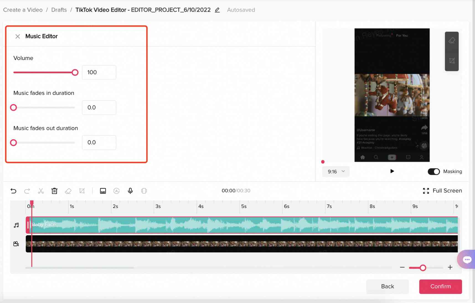Confirm the music edits

(x=440, y=286)
